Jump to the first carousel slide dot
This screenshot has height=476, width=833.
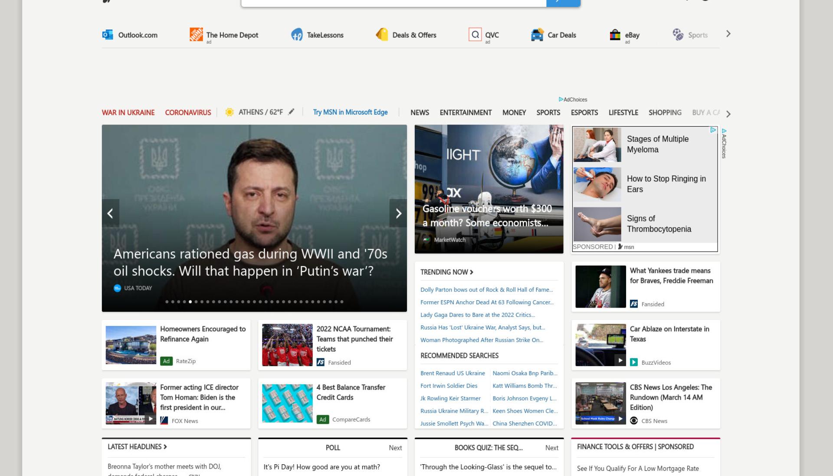coord(167,302)
